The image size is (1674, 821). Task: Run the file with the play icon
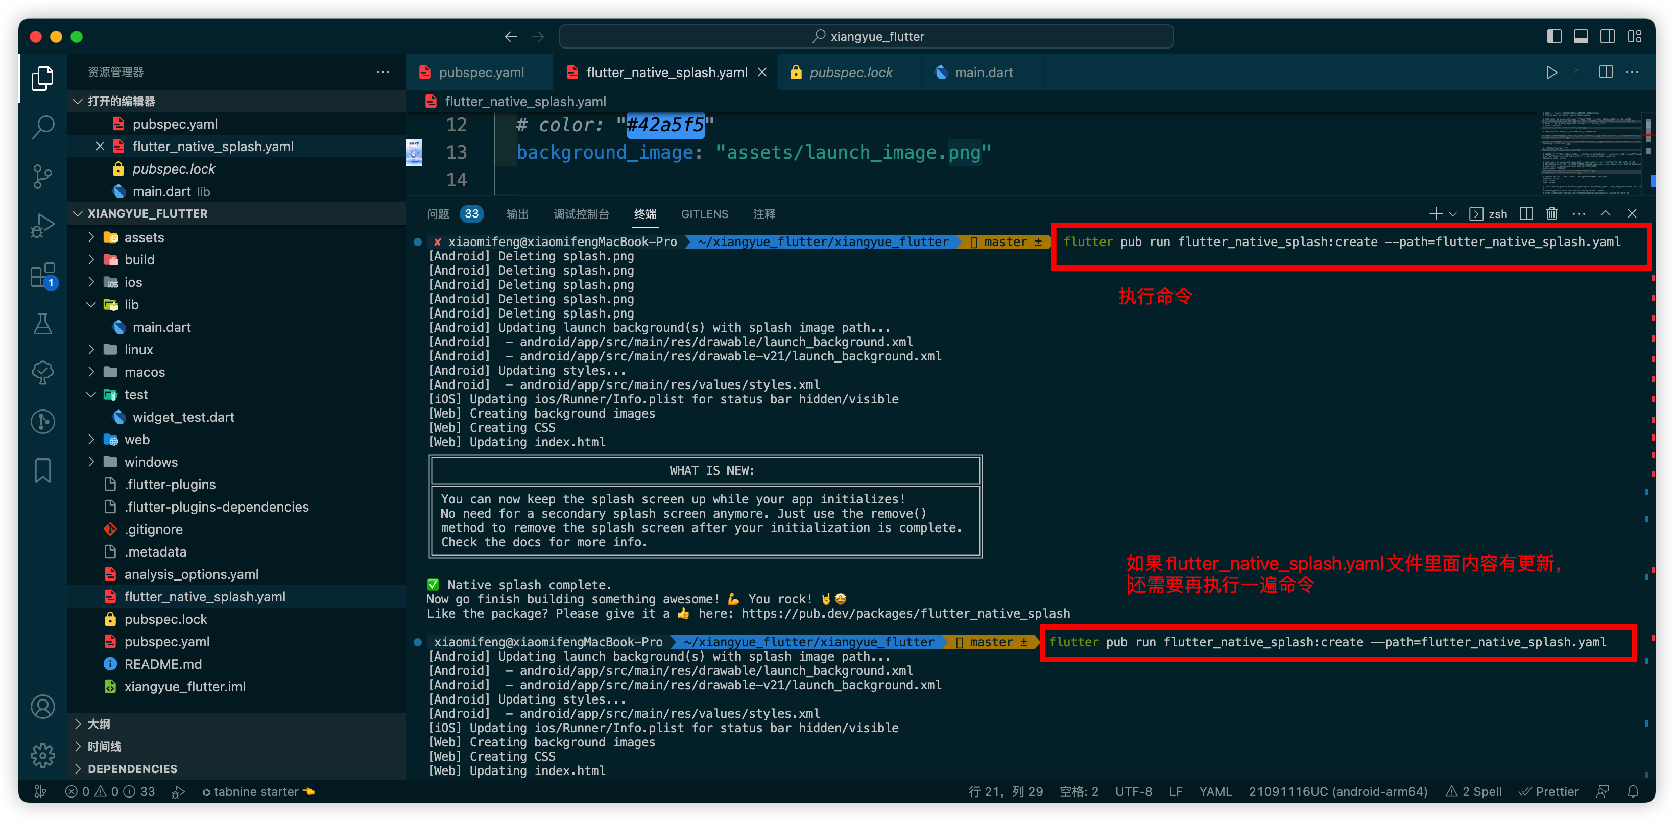click(x=1551, y=72)
